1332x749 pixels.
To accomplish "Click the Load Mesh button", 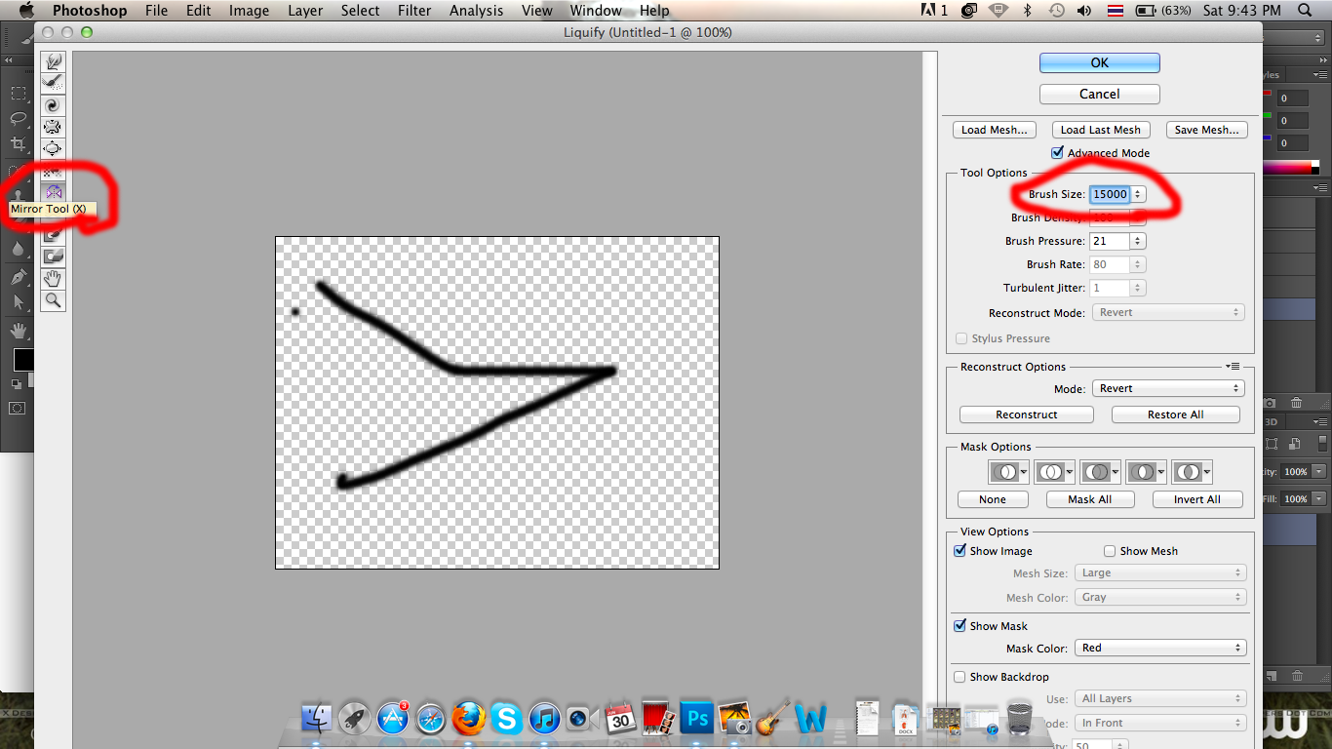I will [x=995, y=130].
